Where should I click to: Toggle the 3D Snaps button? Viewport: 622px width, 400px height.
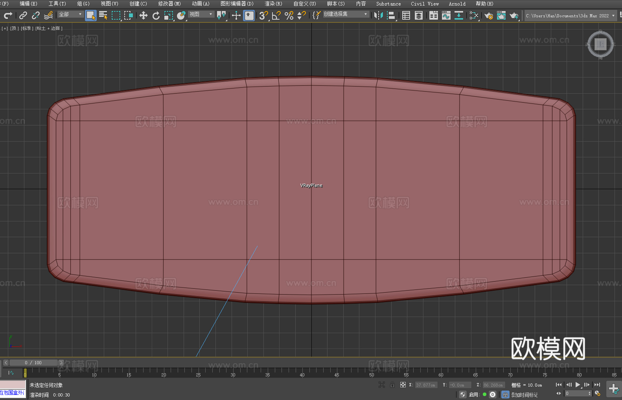[264, 15]
